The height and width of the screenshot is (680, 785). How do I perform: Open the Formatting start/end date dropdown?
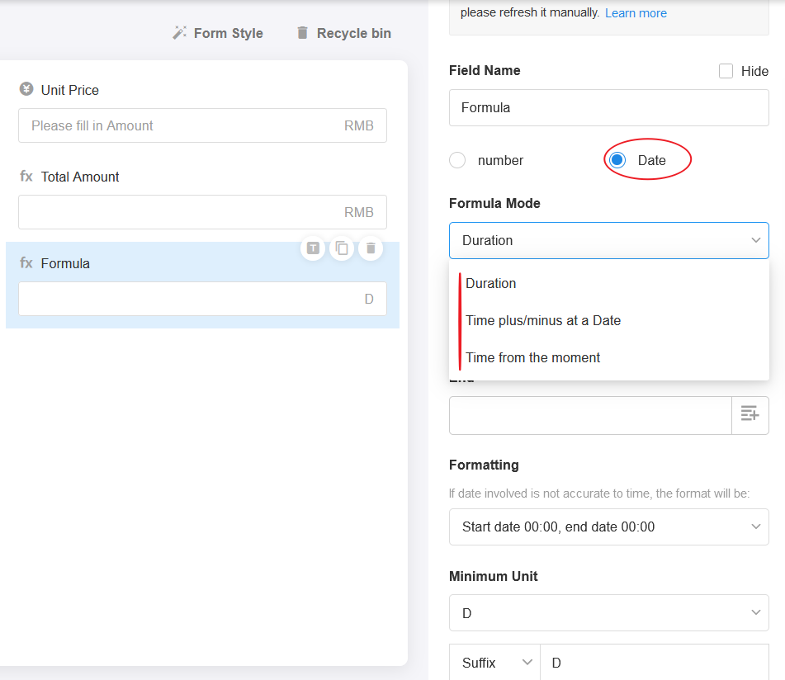(x=608, y=527)
